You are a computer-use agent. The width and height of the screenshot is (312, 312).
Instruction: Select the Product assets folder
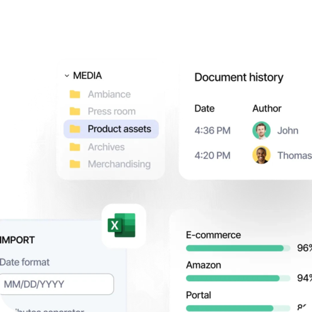point(111,129)
